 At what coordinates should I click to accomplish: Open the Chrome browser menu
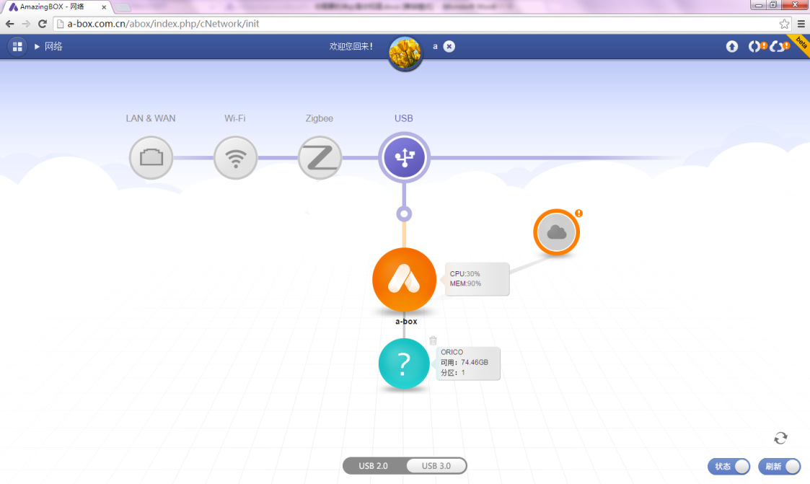coord(801,24)
